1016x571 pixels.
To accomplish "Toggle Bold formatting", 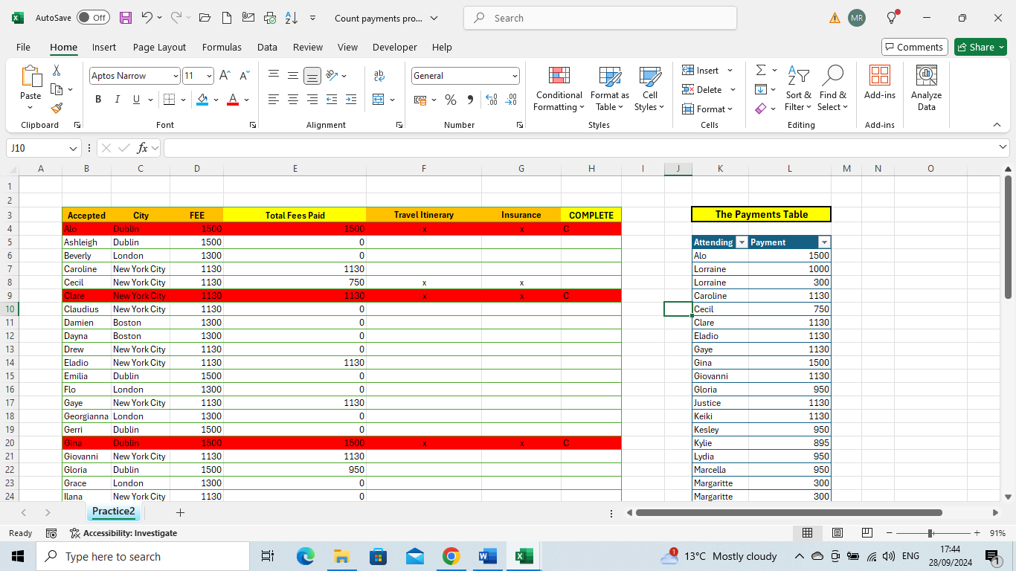I will click(x=98, y=99).
